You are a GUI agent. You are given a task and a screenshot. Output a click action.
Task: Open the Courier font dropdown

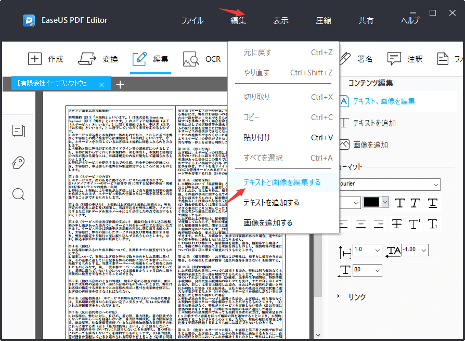pos(390,185)
